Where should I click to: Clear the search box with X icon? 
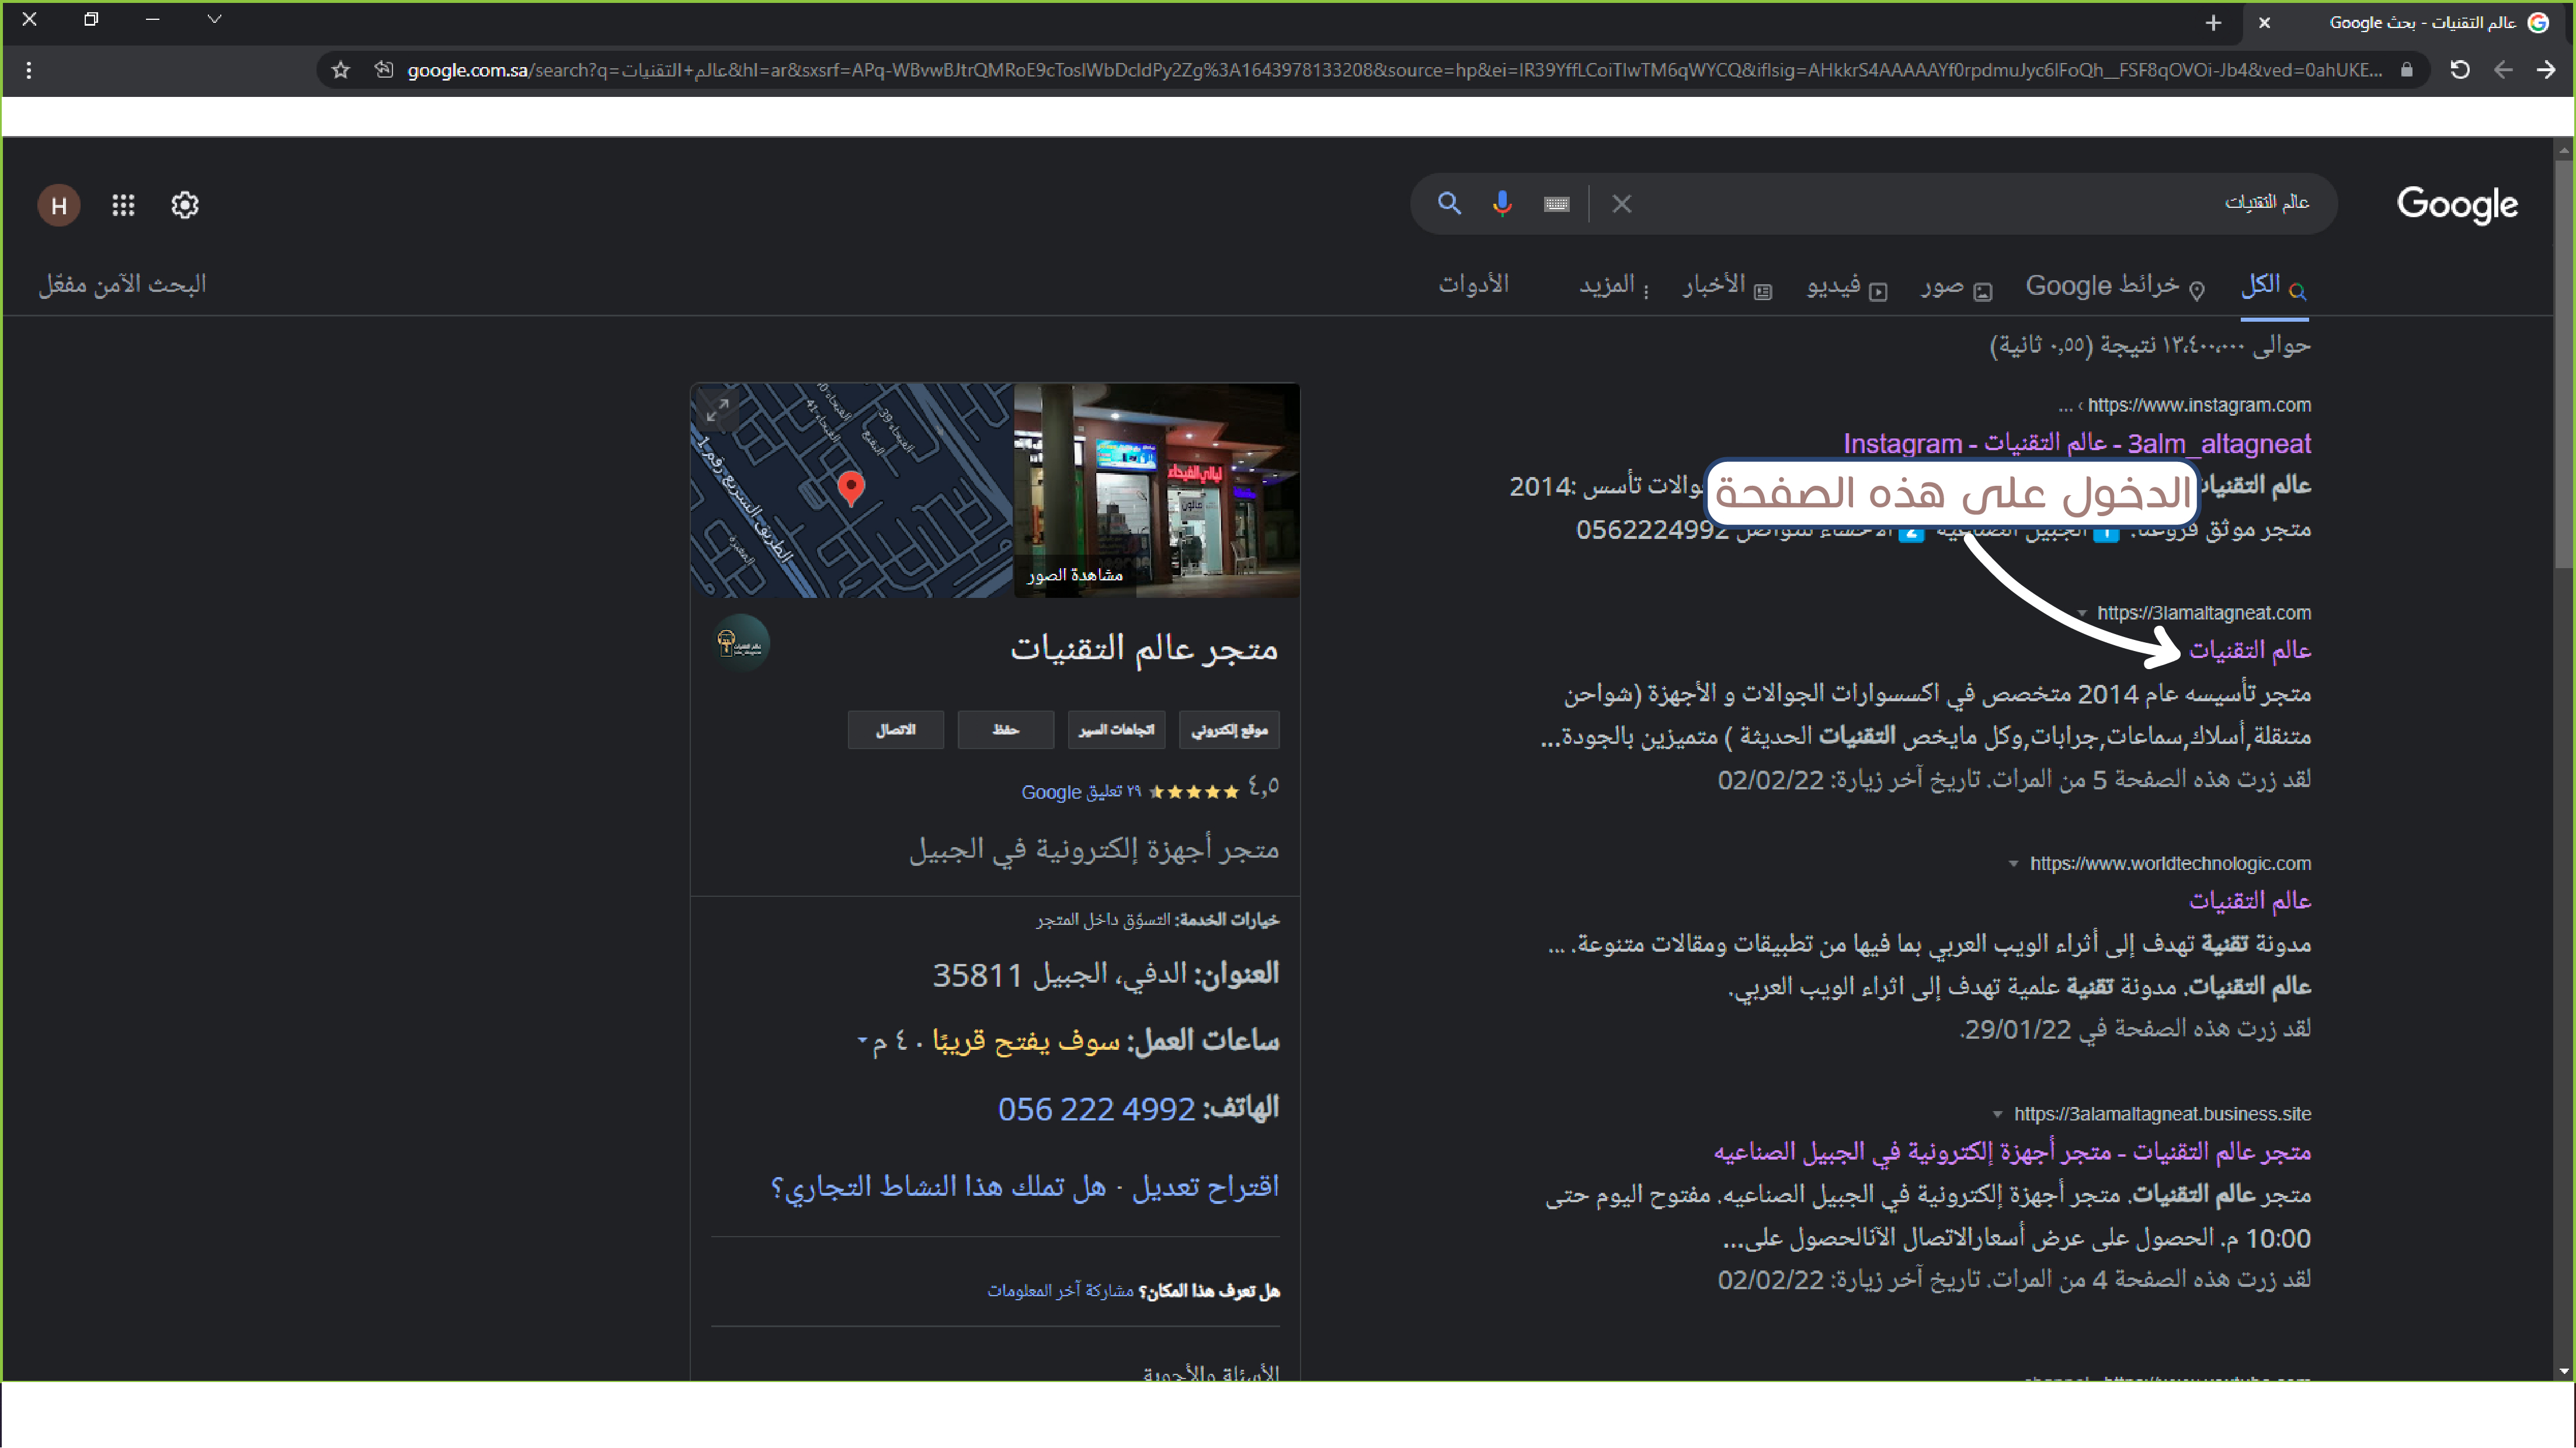pyautogui.click(x=1621, y=204)
